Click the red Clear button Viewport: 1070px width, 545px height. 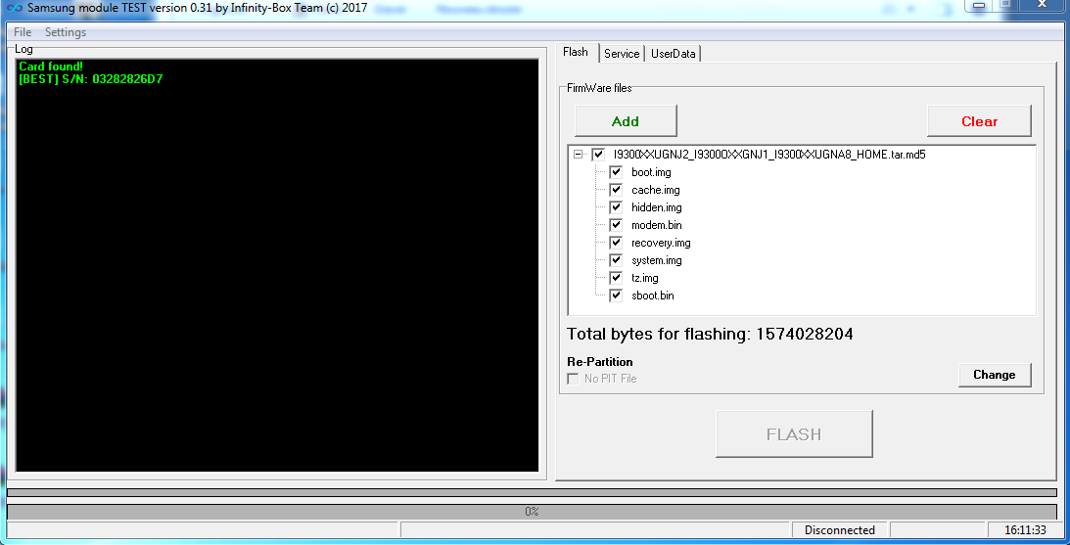pyautogui.click(x=979, y=121)
